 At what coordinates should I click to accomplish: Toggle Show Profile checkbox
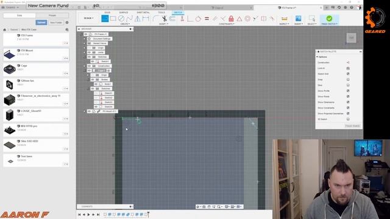[348, 91]
